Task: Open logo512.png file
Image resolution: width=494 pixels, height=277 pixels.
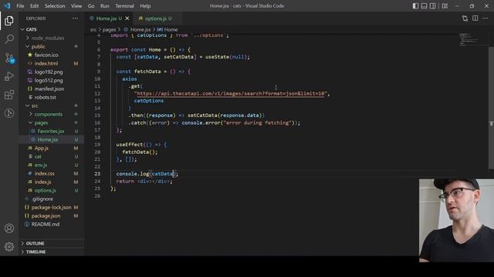Action: tap(52, 80)
